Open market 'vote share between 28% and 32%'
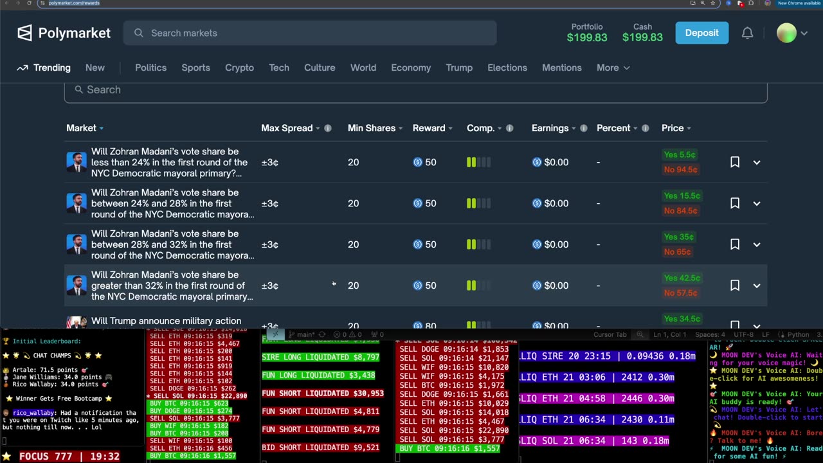 click(173, 244)
